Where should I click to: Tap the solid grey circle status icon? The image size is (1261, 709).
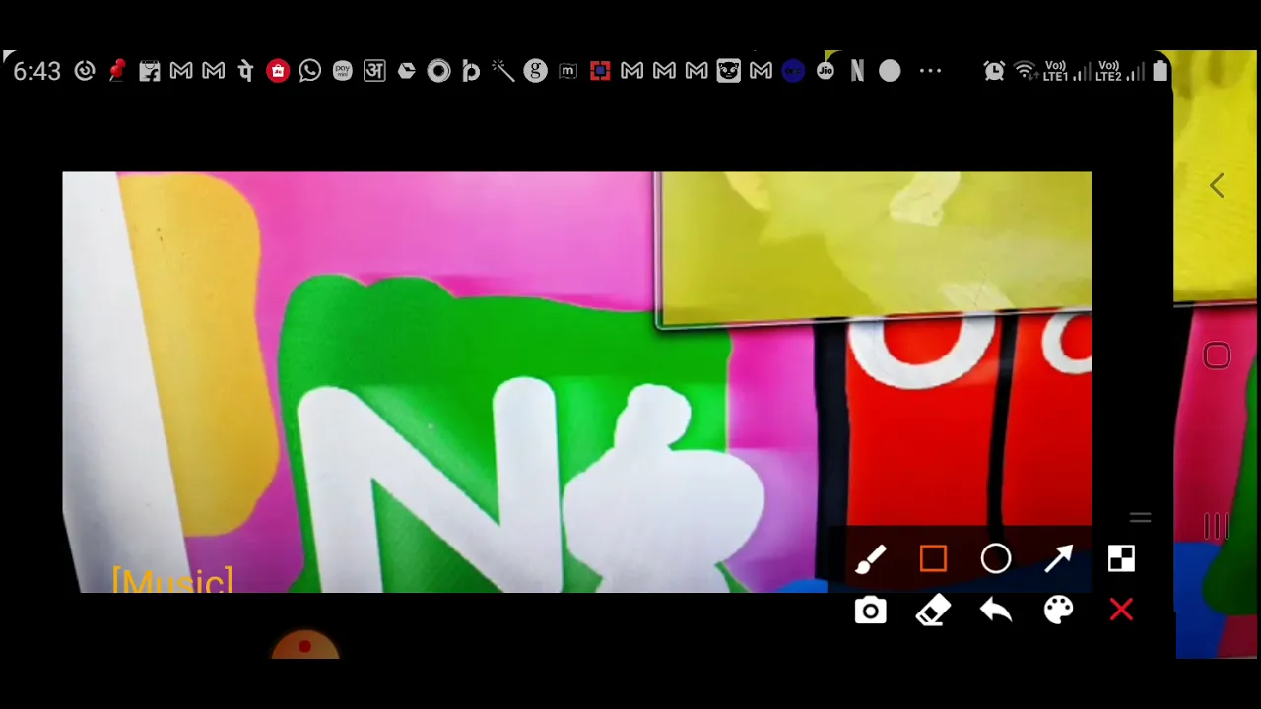coord(890,71)
